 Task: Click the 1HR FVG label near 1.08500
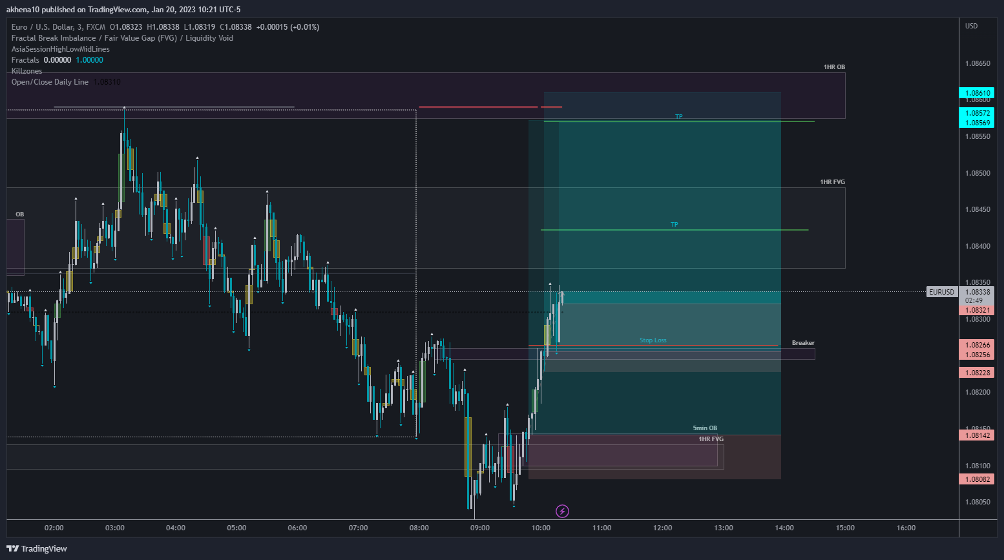[832, 182]
